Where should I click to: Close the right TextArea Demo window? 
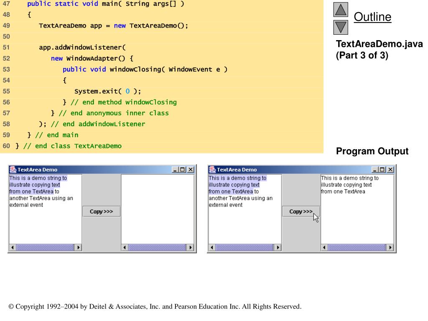point(390,170)
